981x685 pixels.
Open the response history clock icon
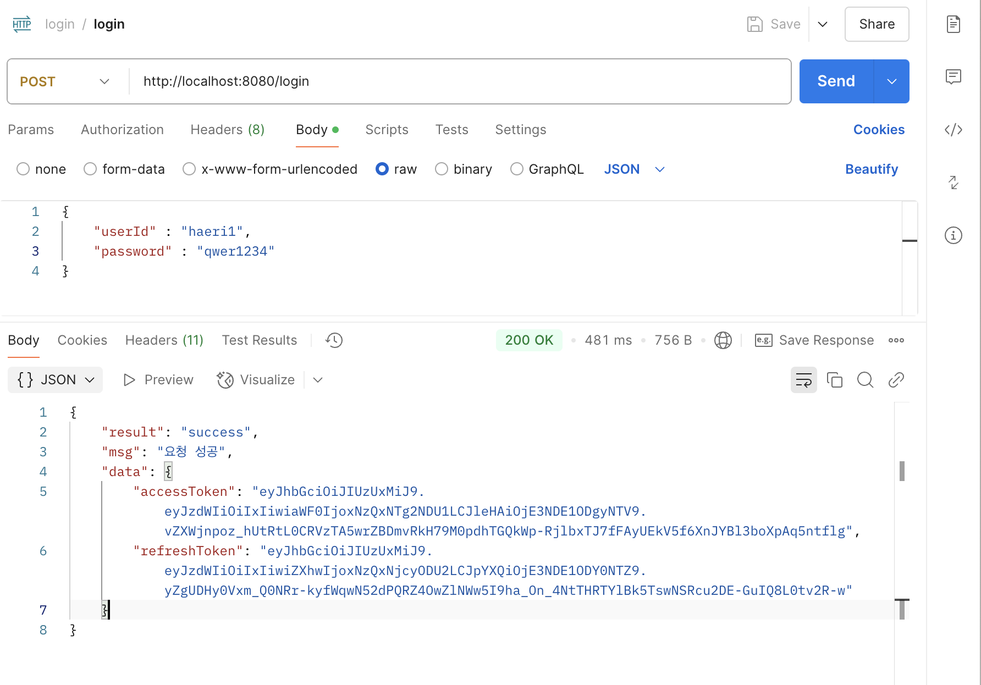coord(334,340)
